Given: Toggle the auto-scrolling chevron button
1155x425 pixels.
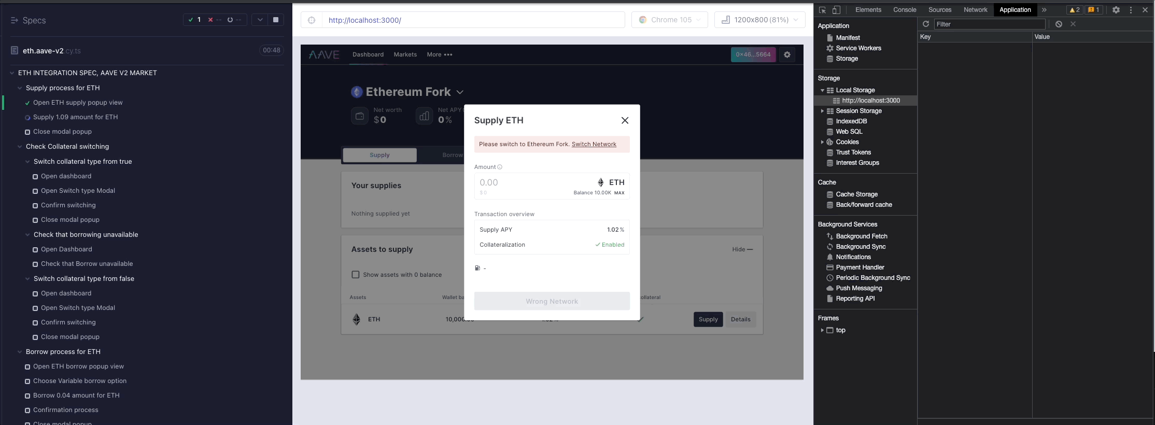Looking at the screenshot, I should (x=260, y=20).
